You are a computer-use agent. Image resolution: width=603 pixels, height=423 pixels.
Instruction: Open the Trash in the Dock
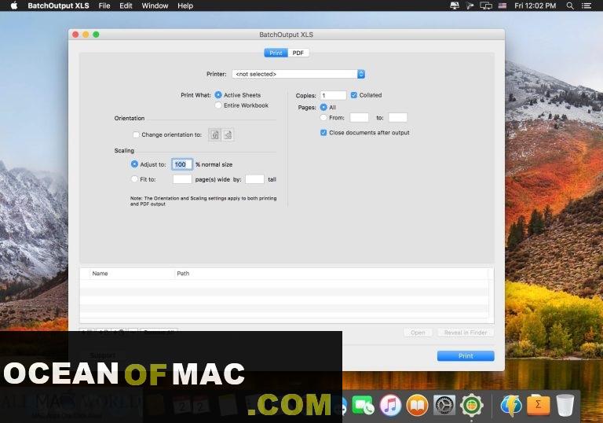click(x=565, y=405)
